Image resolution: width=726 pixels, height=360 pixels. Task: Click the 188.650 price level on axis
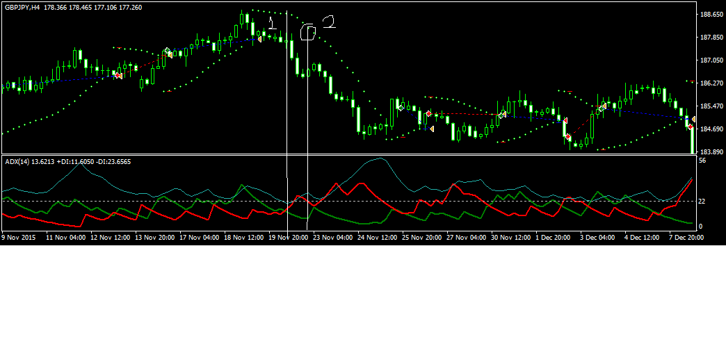(711, 15)
